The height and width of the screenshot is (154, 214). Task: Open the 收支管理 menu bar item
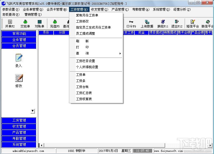click(x=100, y=10)
